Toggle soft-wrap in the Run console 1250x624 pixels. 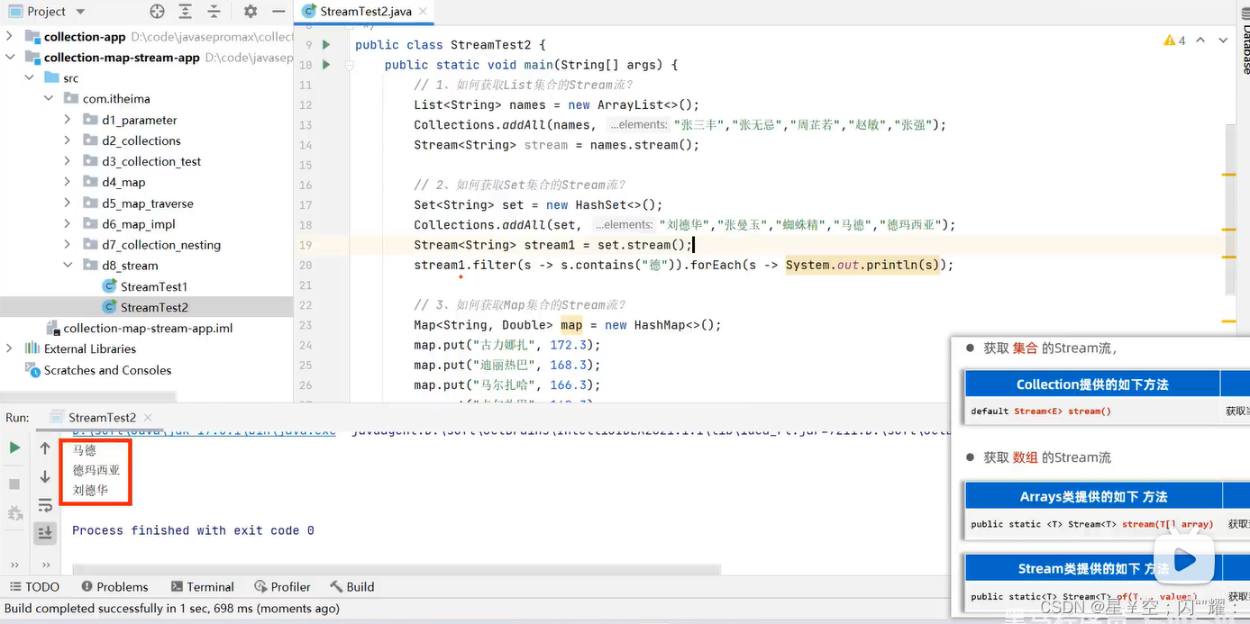pyautogui.click(x=44, y=505)
